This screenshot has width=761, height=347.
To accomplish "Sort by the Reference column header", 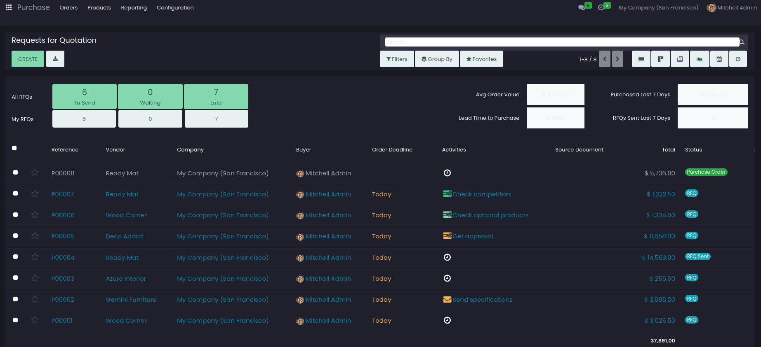I will click(65, 149).
